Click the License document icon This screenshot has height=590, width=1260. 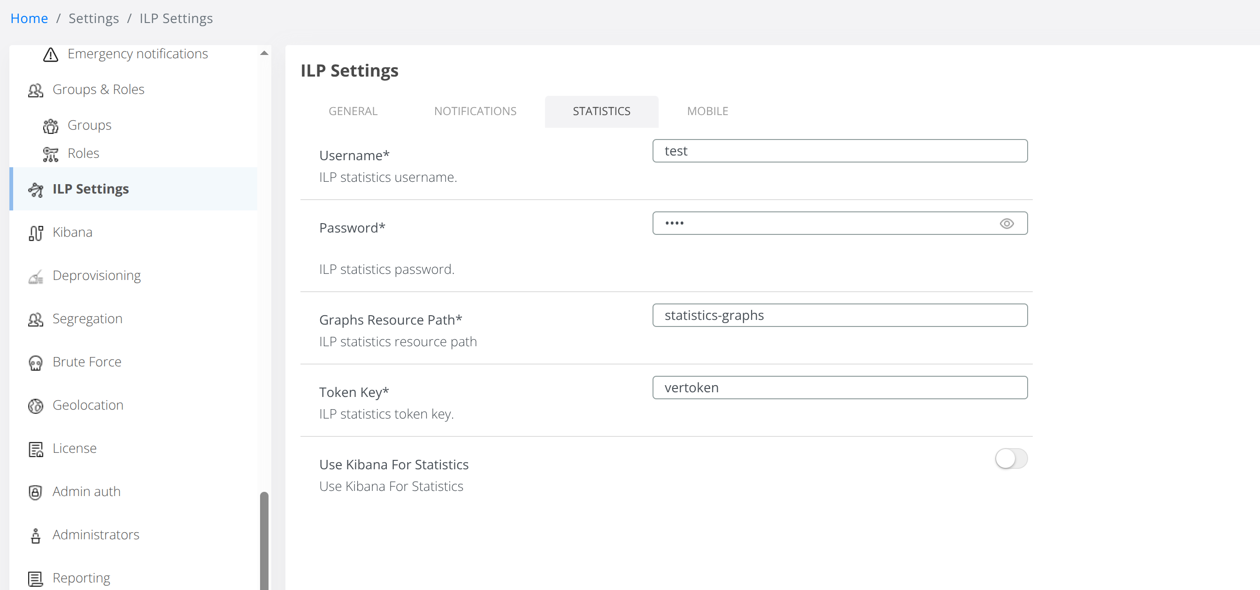[35, 449]
